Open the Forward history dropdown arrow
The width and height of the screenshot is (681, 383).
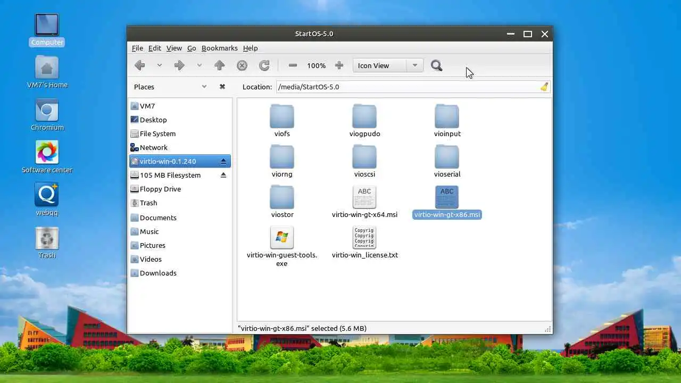199,65
